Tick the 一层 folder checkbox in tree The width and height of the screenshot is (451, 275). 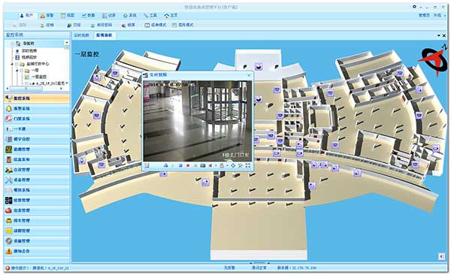(x=22, y=71)
